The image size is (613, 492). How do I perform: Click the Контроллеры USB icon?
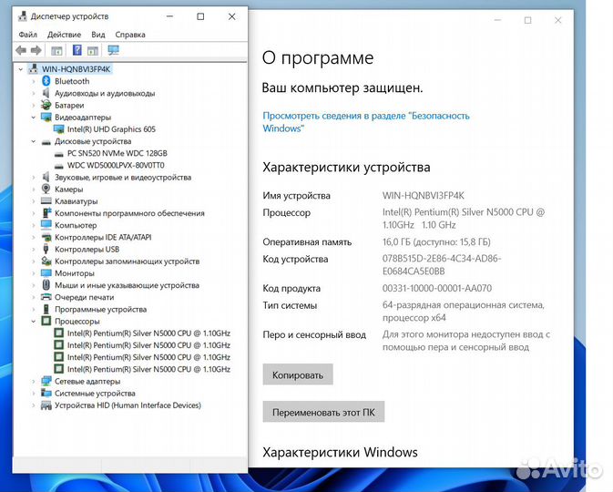(x=46, y=249)
